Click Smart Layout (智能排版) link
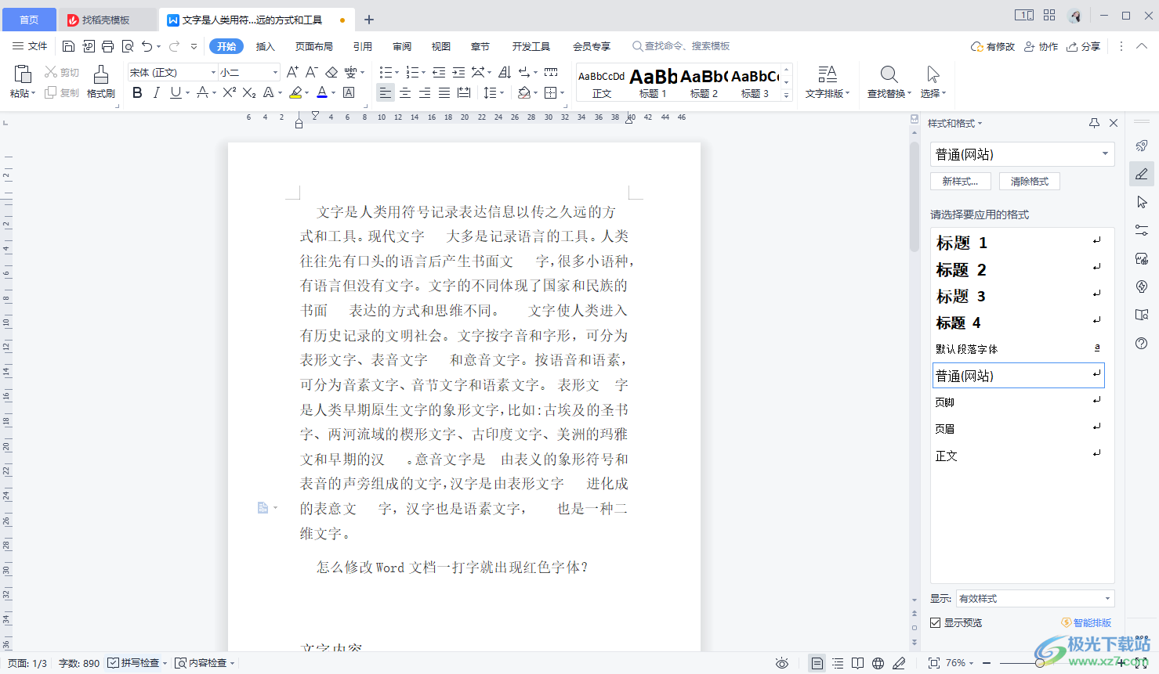This screenshot has height=674, width=1159. (x=1087, y=622)
